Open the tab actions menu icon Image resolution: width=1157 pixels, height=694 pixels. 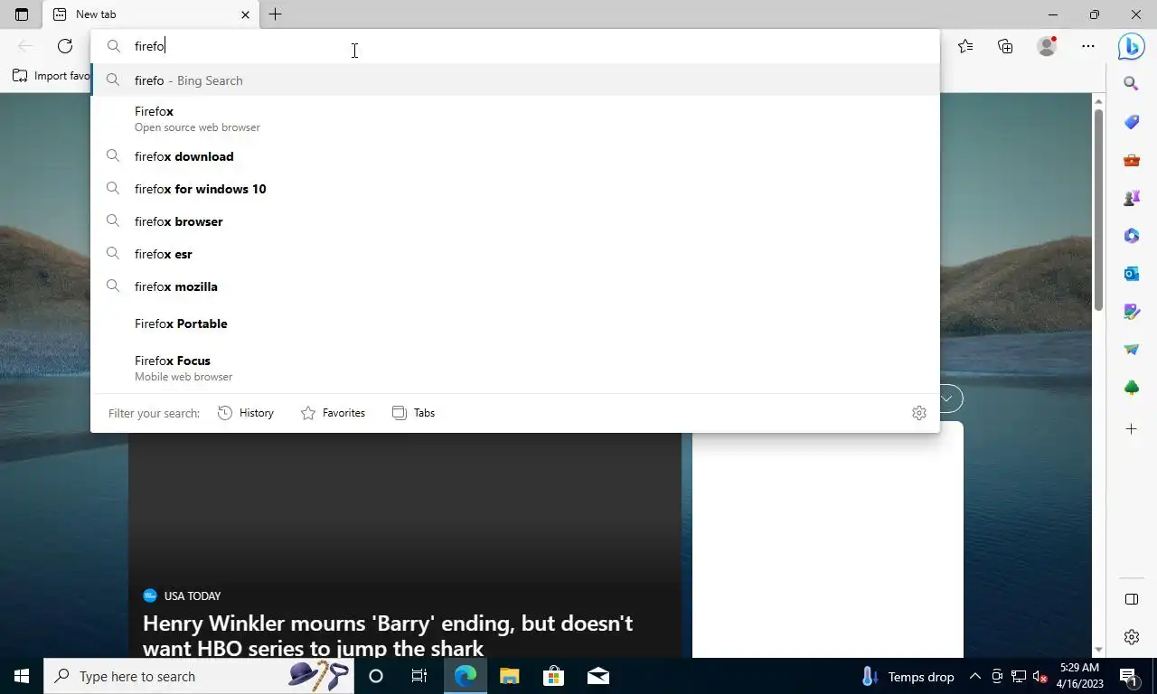[22, 14]
